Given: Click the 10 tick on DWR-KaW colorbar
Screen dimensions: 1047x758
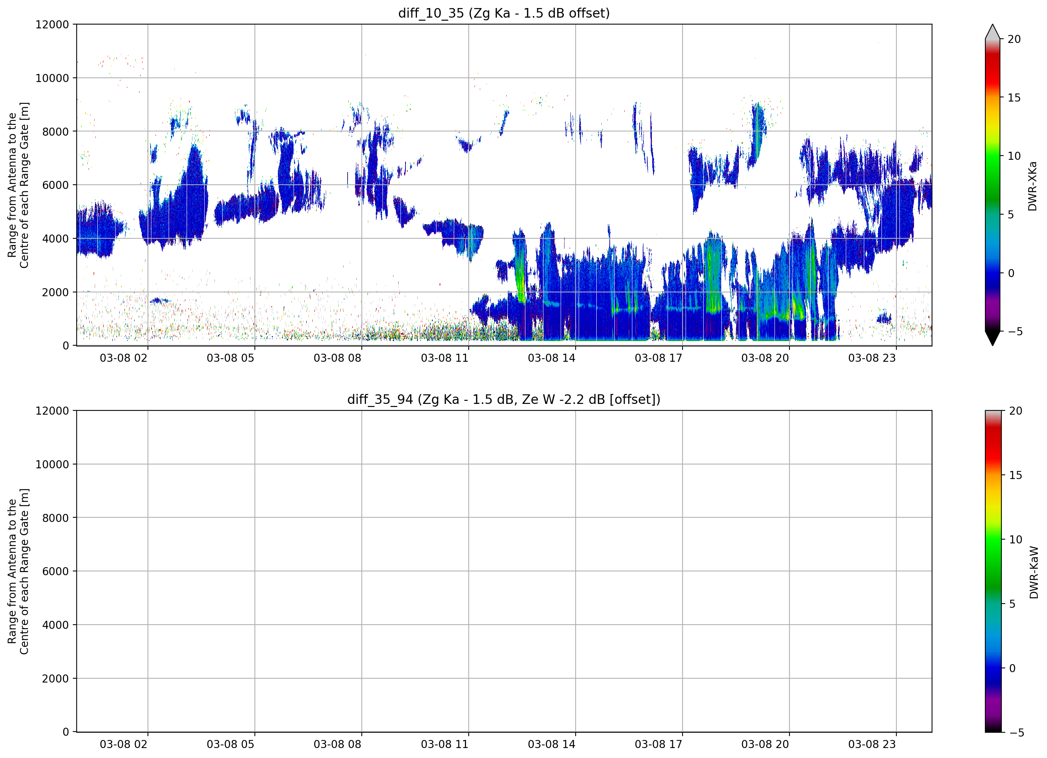Looking at the screenshot, I should (1016, 540).
